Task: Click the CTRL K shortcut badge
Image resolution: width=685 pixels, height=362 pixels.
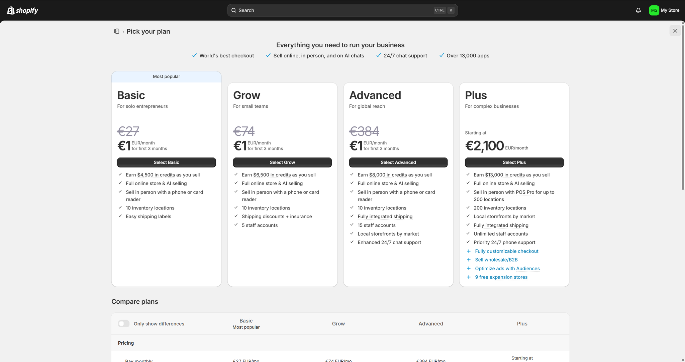Action: tap(444, 10)
